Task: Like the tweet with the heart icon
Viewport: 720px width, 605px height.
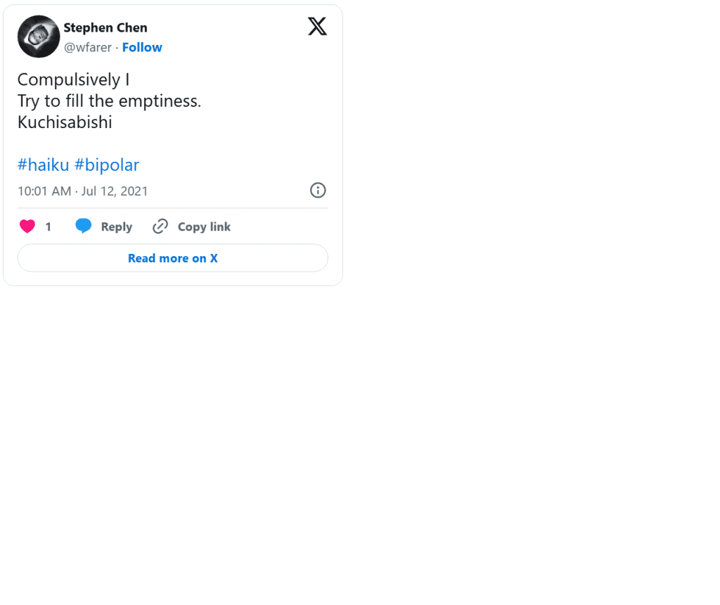Action: pos(27,227)
